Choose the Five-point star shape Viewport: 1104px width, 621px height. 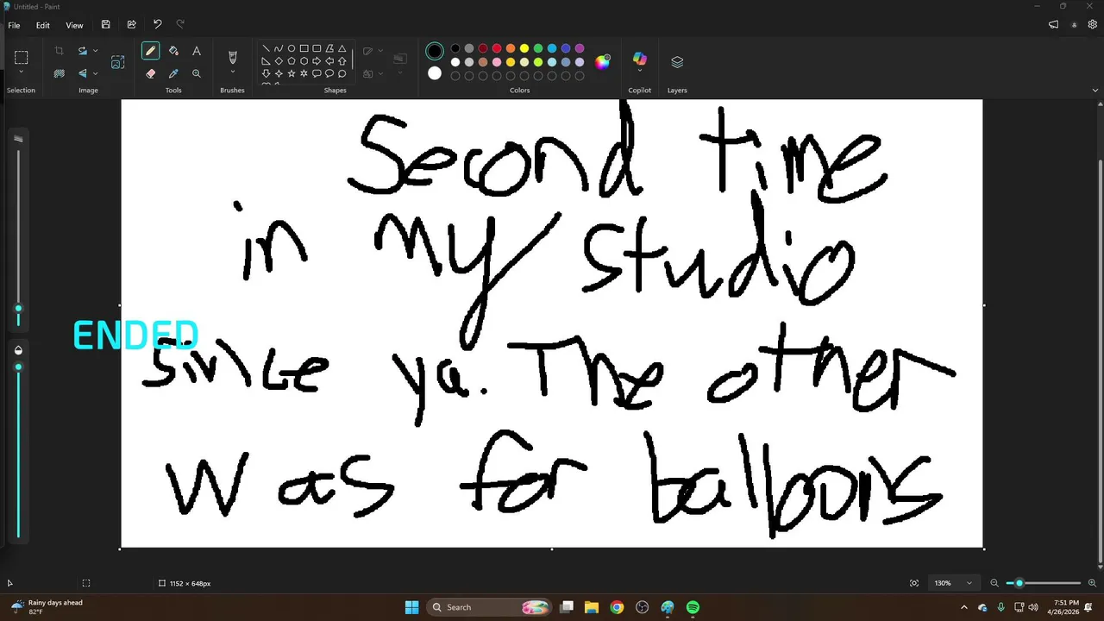coord(292,73)
